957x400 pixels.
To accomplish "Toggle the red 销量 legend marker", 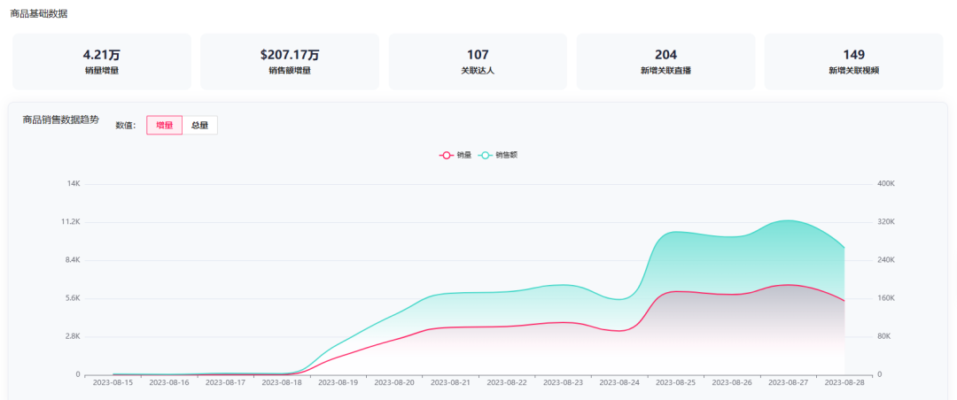I will point(447,155).
